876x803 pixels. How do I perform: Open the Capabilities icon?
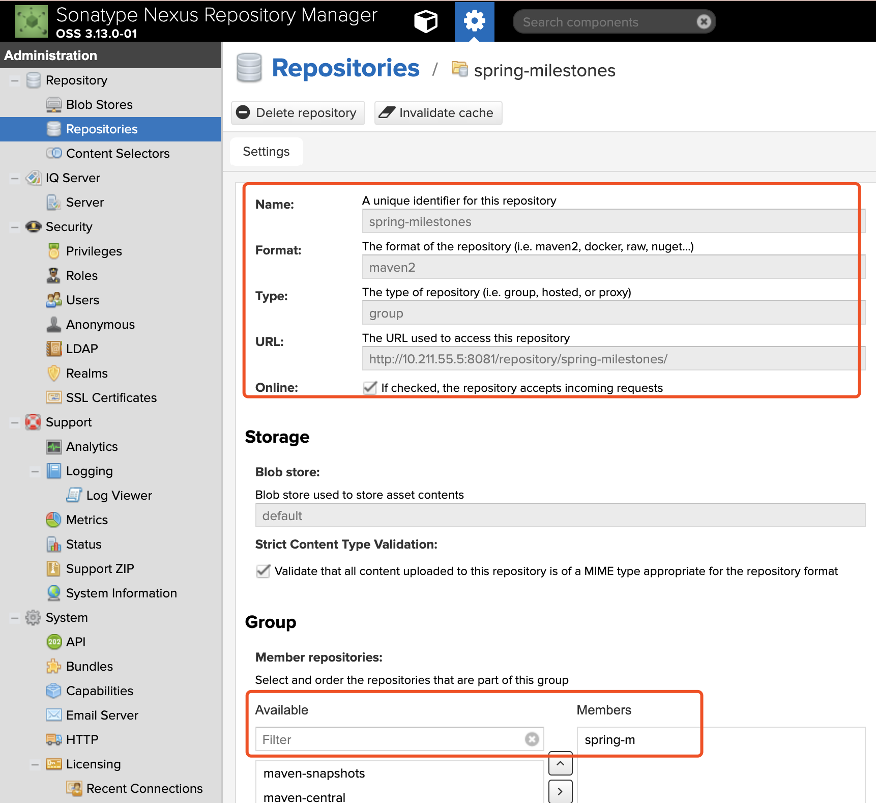pos(54,691)
